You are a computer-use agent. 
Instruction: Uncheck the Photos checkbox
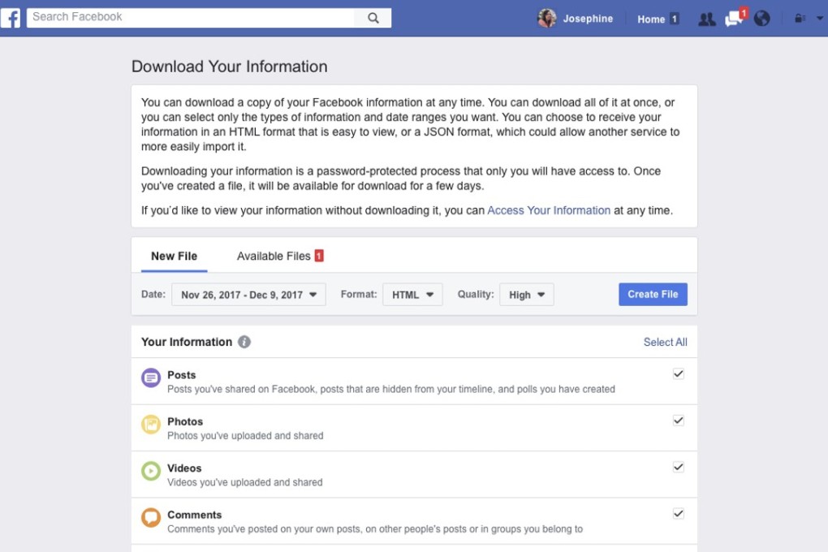tap(678, 420)
